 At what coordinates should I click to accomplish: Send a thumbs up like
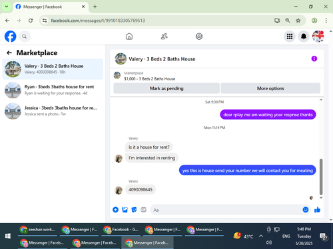tap(317, 210)
